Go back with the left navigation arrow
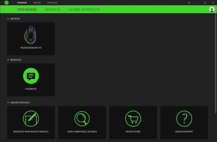The width and height of the screenshot is (217, 142). coord(4,9)
